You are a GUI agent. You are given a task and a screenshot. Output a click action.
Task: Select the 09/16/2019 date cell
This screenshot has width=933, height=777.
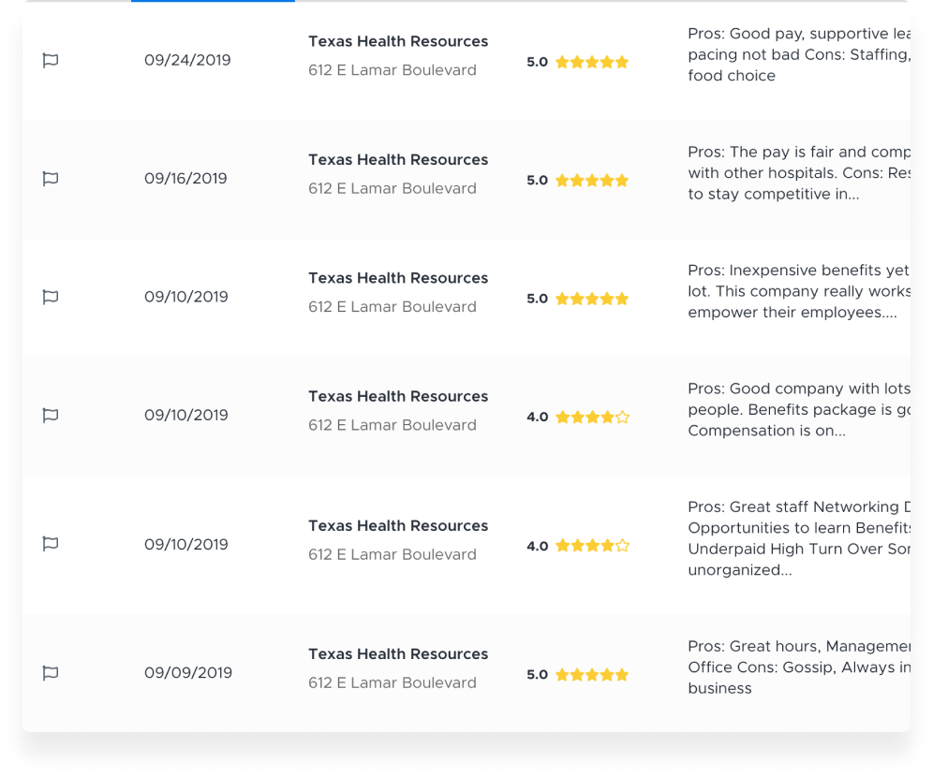[185, 179]
